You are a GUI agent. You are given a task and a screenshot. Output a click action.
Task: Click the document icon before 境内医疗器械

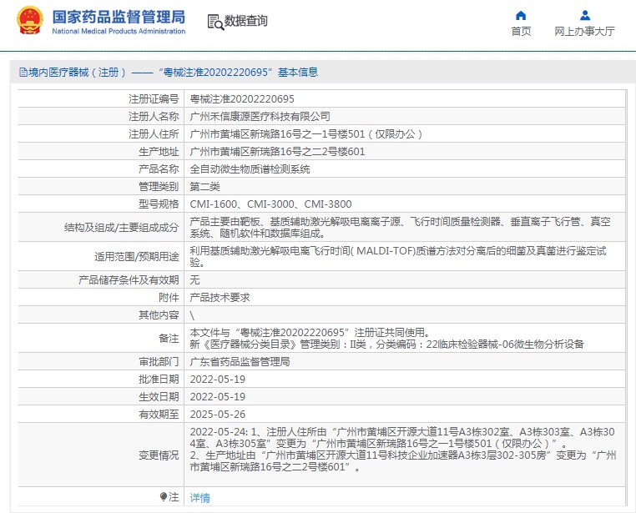point(22,73)
